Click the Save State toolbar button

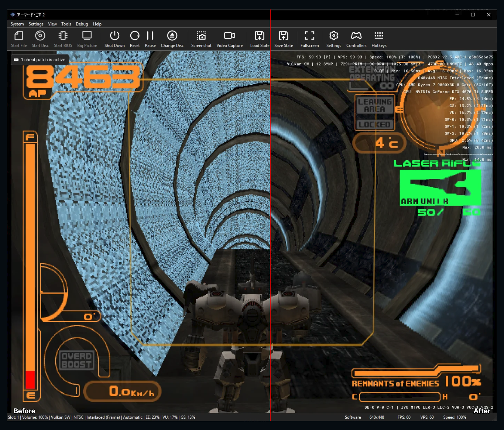point(284,39)
